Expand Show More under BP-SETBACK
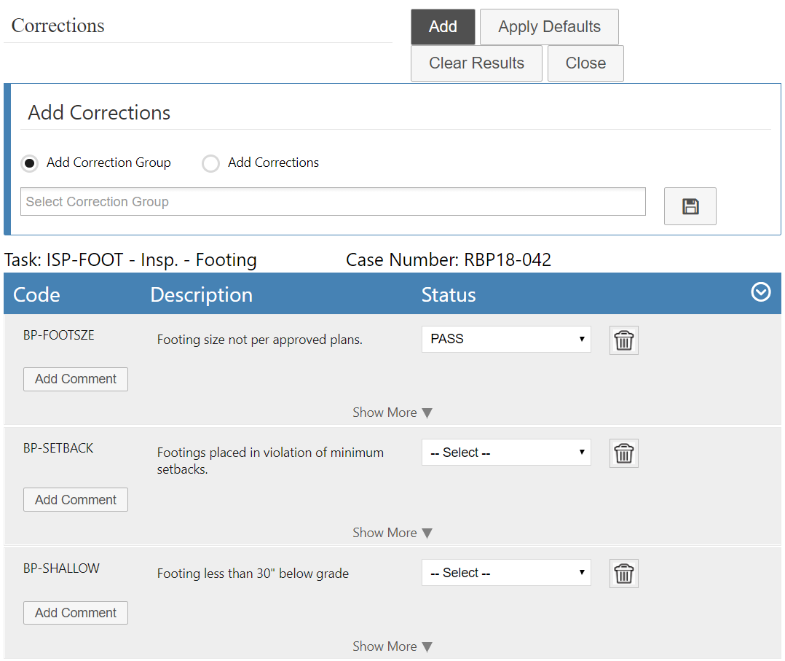The height and width of the screenshot is (661, 785). pos(392,533)
